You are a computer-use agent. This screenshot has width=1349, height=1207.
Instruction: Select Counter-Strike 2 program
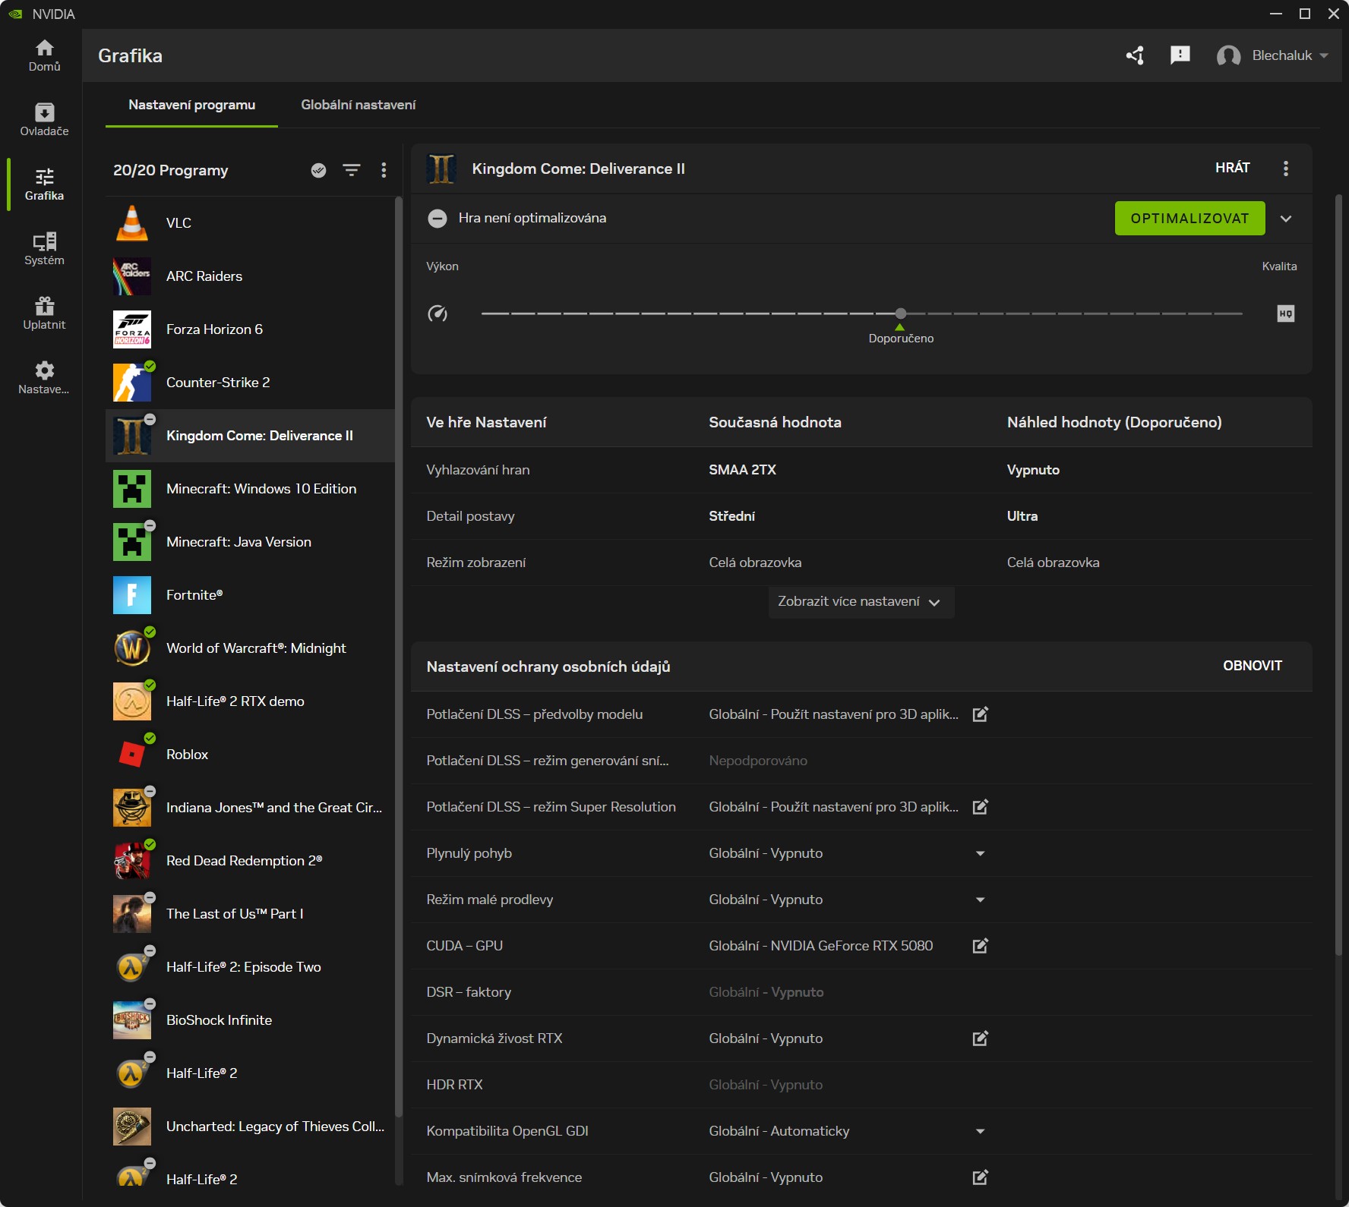(250, 383)
